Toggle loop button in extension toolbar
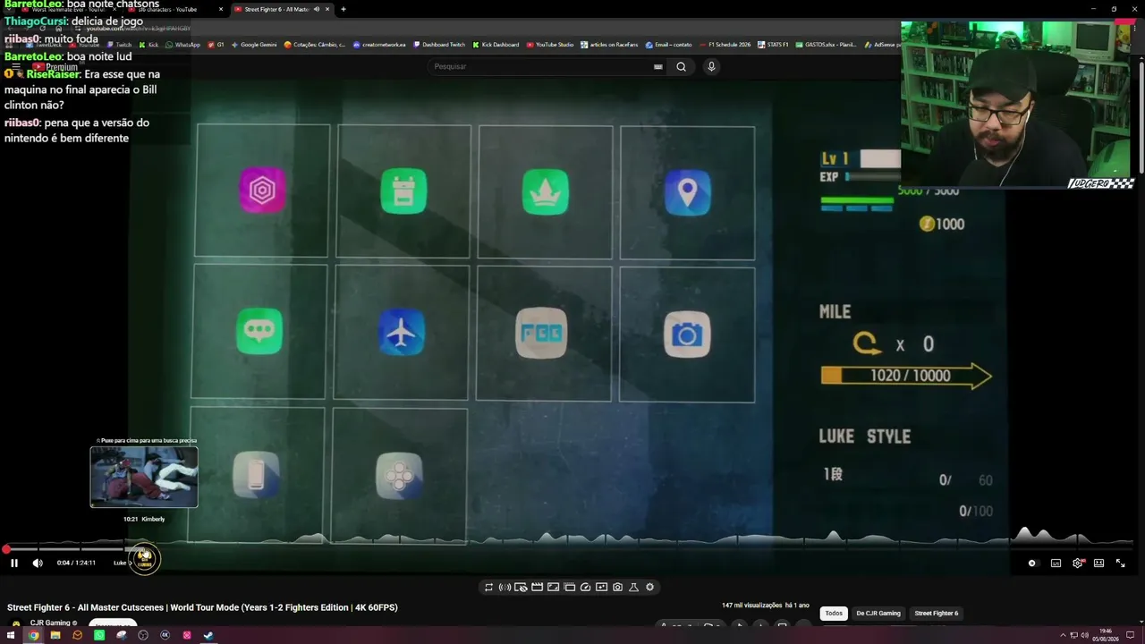The width and height of the screenshot is (1145, 644). click(488, 587)
